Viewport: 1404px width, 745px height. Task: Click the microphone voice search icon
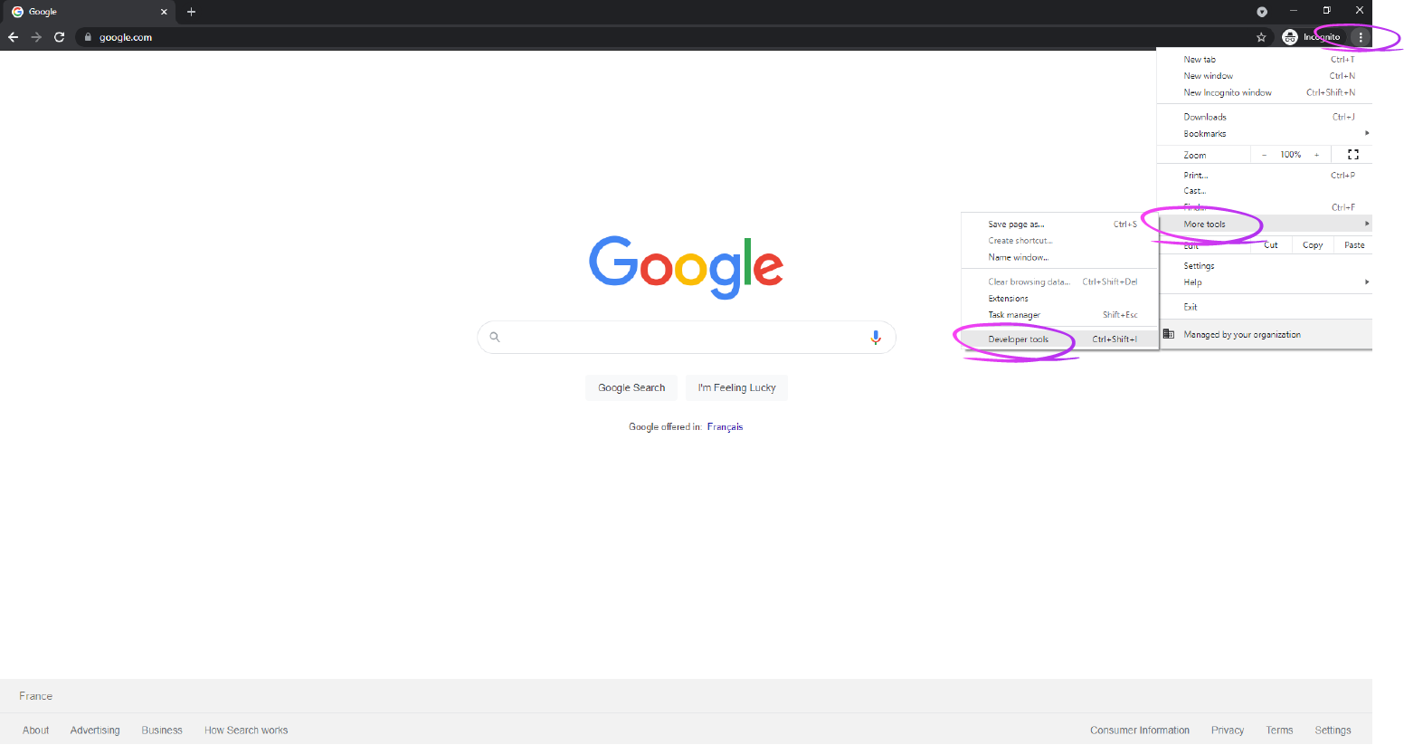point(876,337)
